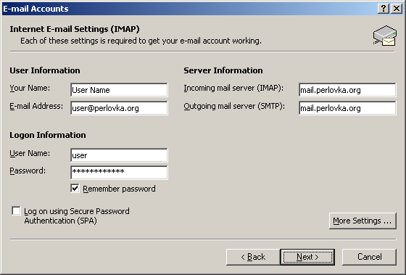406x275 pixels.
Task: Focus the Incoming mail server (IMAP) field
Action: 347,90
